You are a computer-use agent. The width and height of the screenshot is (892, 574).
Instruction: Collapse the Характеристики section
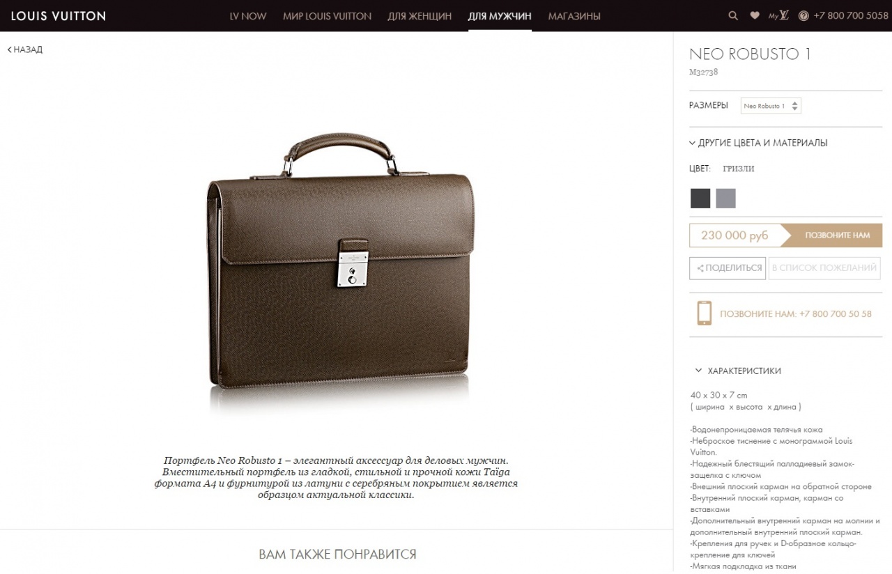(738, 371)
